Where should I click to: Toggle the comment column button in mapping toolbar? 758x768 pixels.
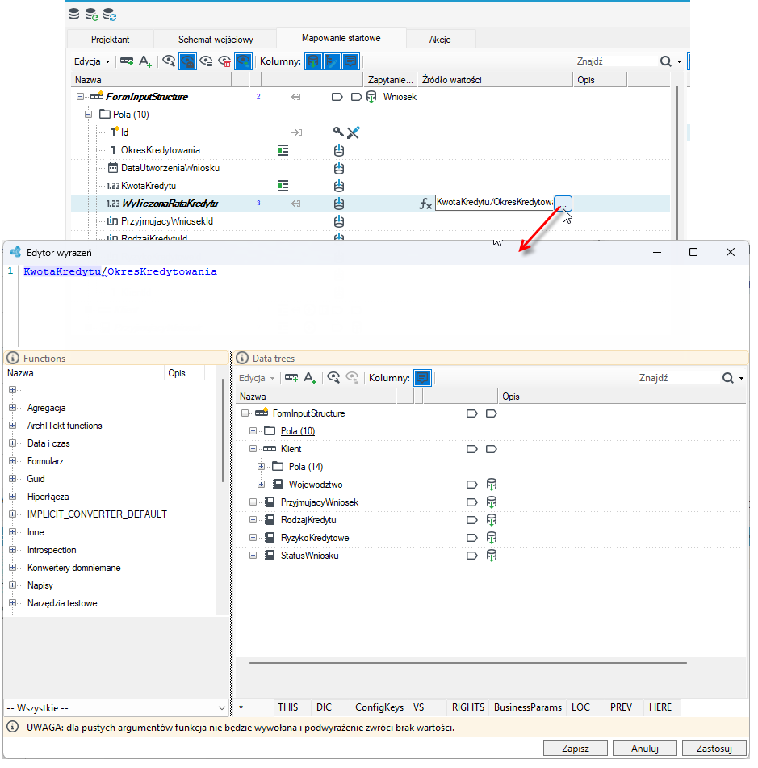(350, 61)
